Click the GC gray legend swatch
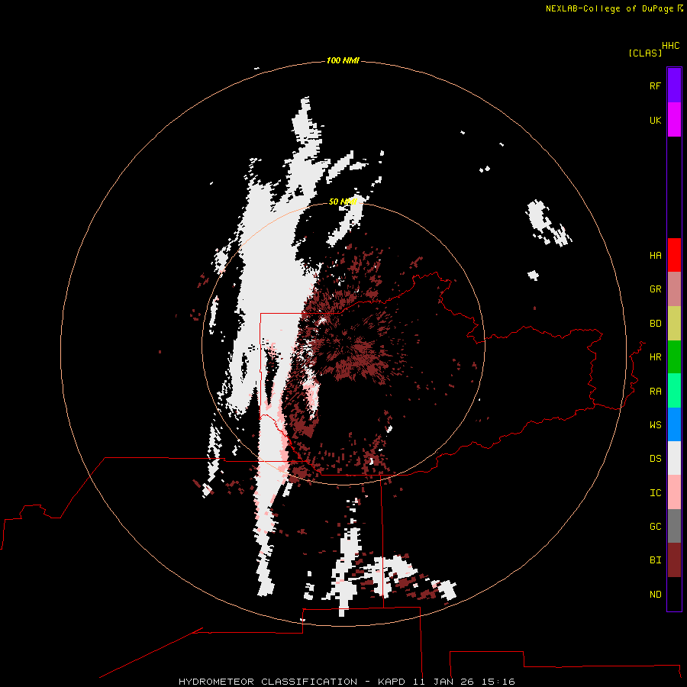687x687 pixels. 674,526
